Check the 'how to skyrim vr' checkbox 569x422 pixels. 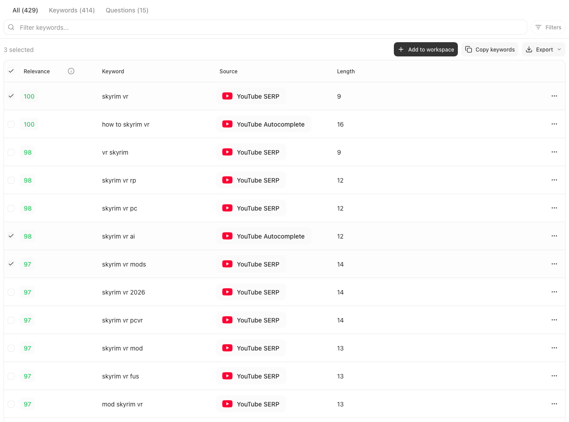pyautogui.click(x=11, y=124)
